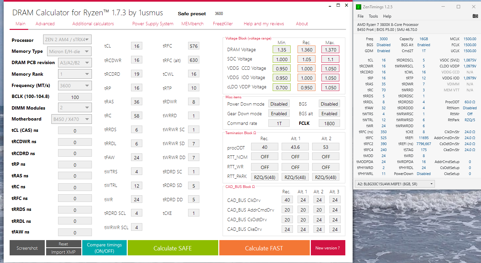Select the tRC value 58 box
This screenshot has width=481, height=263.
point(137,116)
